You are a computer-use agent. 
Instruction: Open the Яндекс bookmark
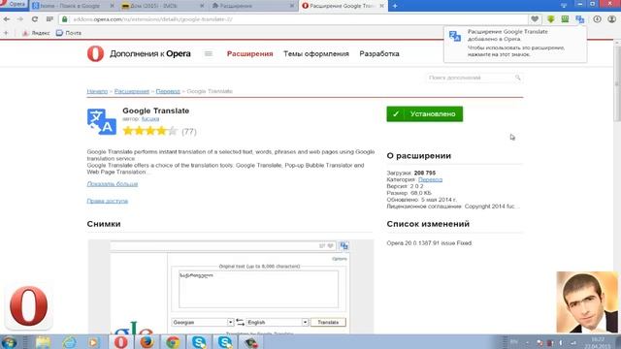point(36,33)
